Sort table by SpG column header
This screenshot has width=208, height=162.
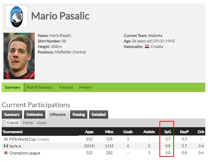[168, 132]
